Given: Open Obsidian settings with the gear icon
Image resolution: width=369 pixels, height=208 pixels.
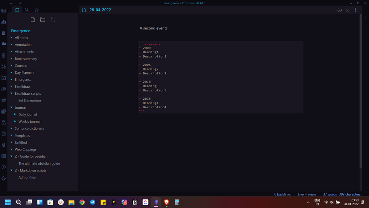Looking at the screenshot, I should [4, 178].
